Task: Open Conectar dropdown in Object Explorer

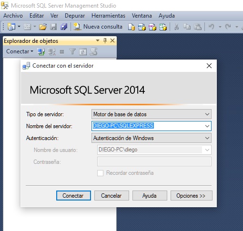Action: [x=20, y=51]
